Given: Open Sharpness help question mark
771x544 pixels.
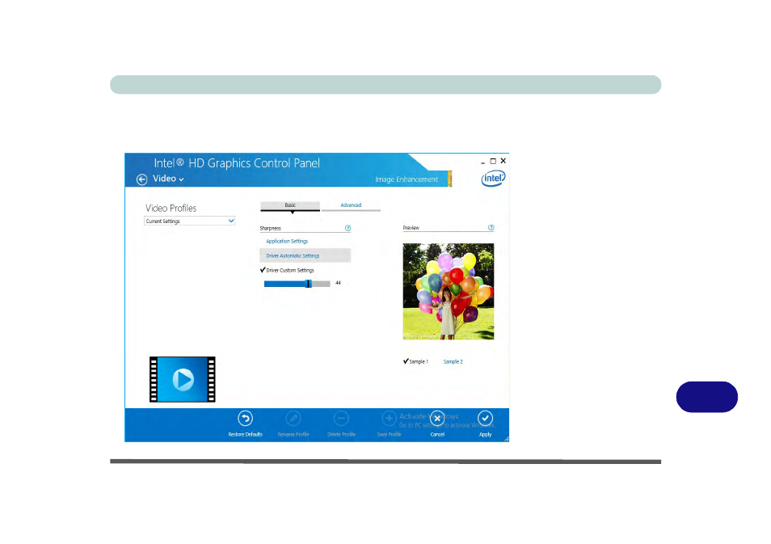Looking at the screenshot, I should (x=348, y=228).
